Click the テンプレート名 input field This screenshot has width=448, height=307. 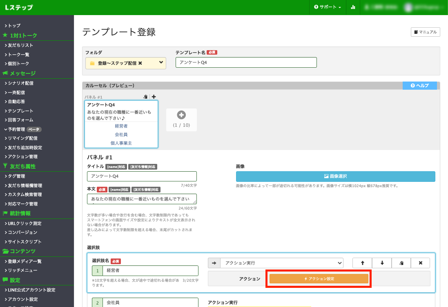click(x=246, y=62)
